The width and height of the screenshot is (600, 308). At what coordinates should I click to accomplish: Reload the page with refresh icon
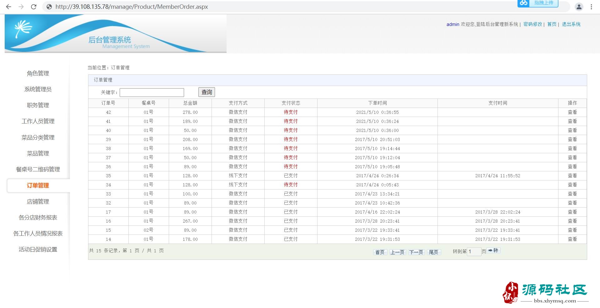[x=34, y=7]
